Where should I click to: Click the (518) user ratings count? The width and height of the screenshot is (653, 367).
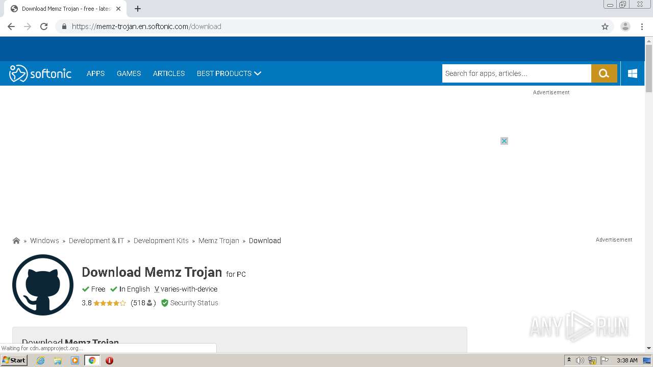[x=143, y=303]
